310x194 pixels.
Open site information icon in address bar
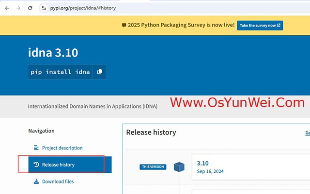pyautogui.click(x=44, y=8)
